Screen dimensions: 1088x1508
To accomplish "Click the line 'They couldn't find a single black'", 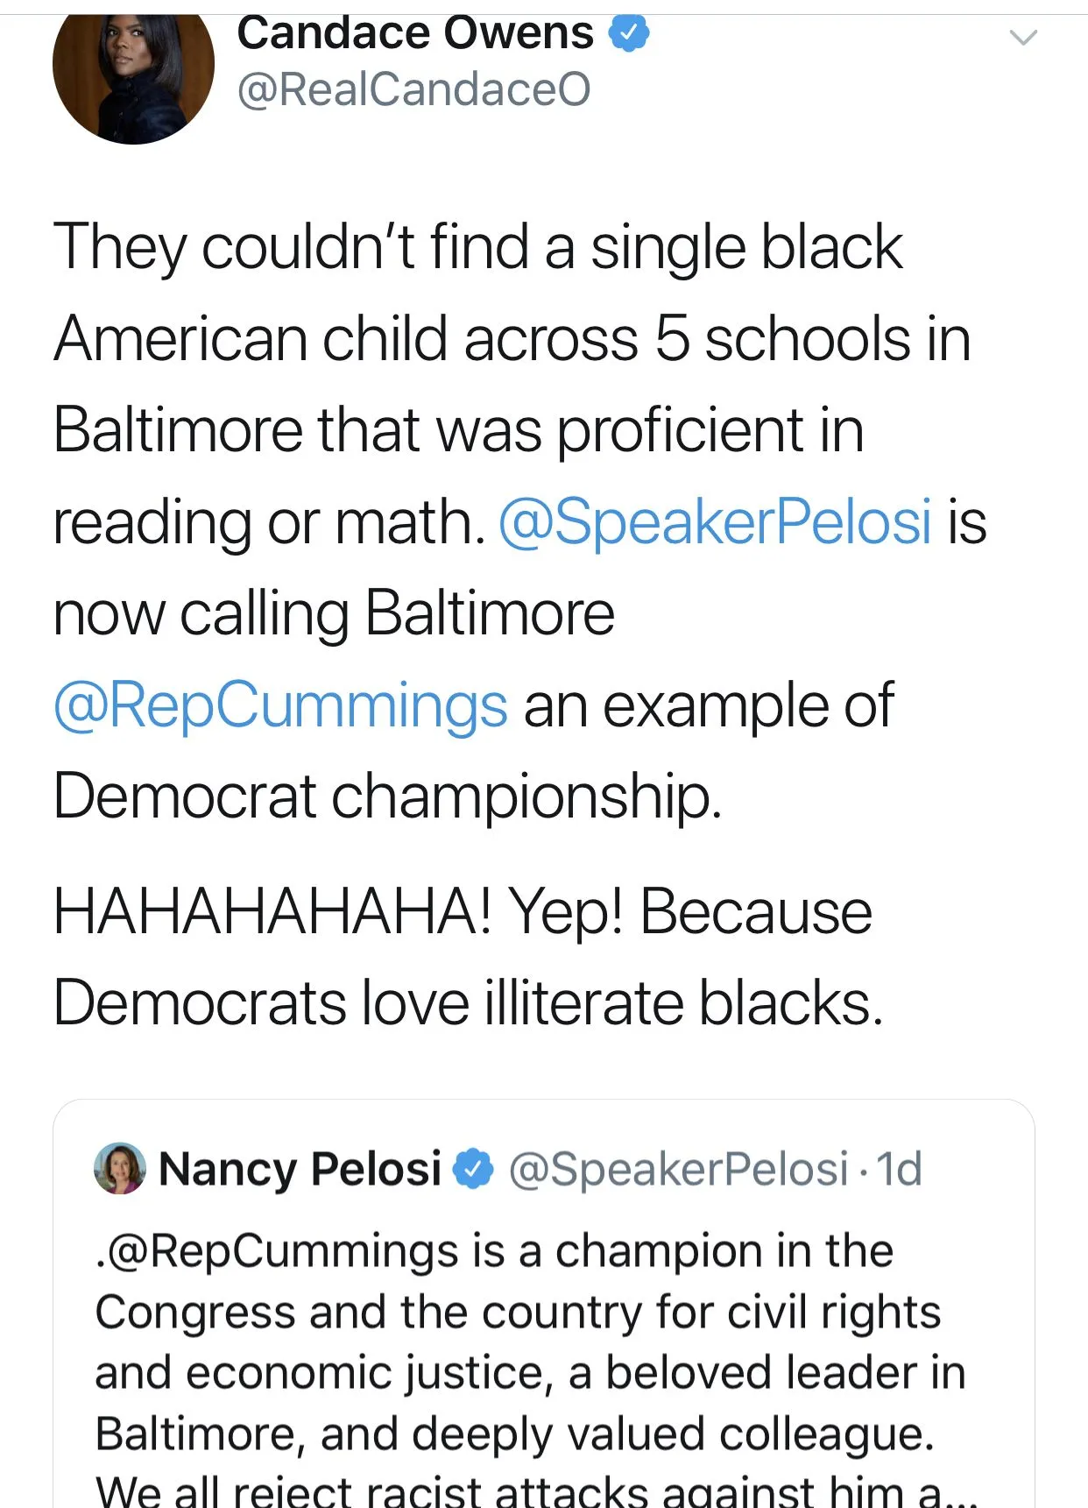I will pyautogui.click(x=477, y=247).
